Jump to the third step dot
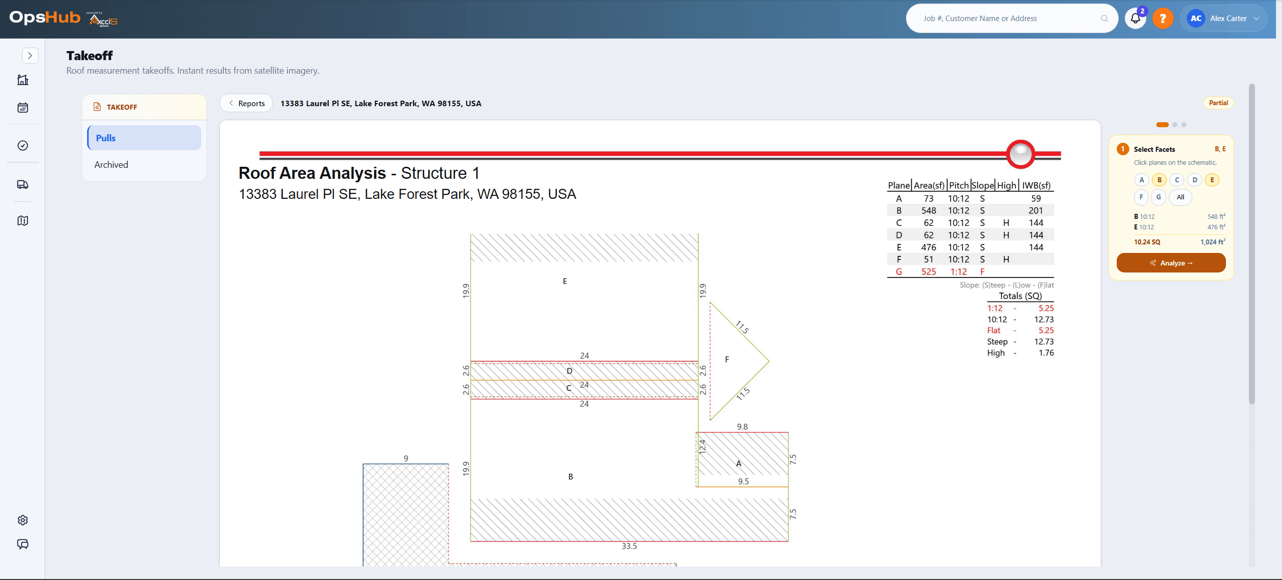The width and height of the screenshot is (1282, 580). click(x=1184, y=125)
